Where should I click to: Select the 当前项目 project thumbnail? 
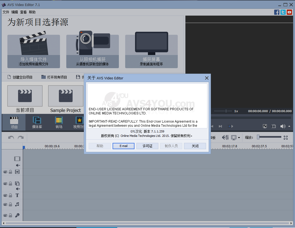click(x=25, y=96)
